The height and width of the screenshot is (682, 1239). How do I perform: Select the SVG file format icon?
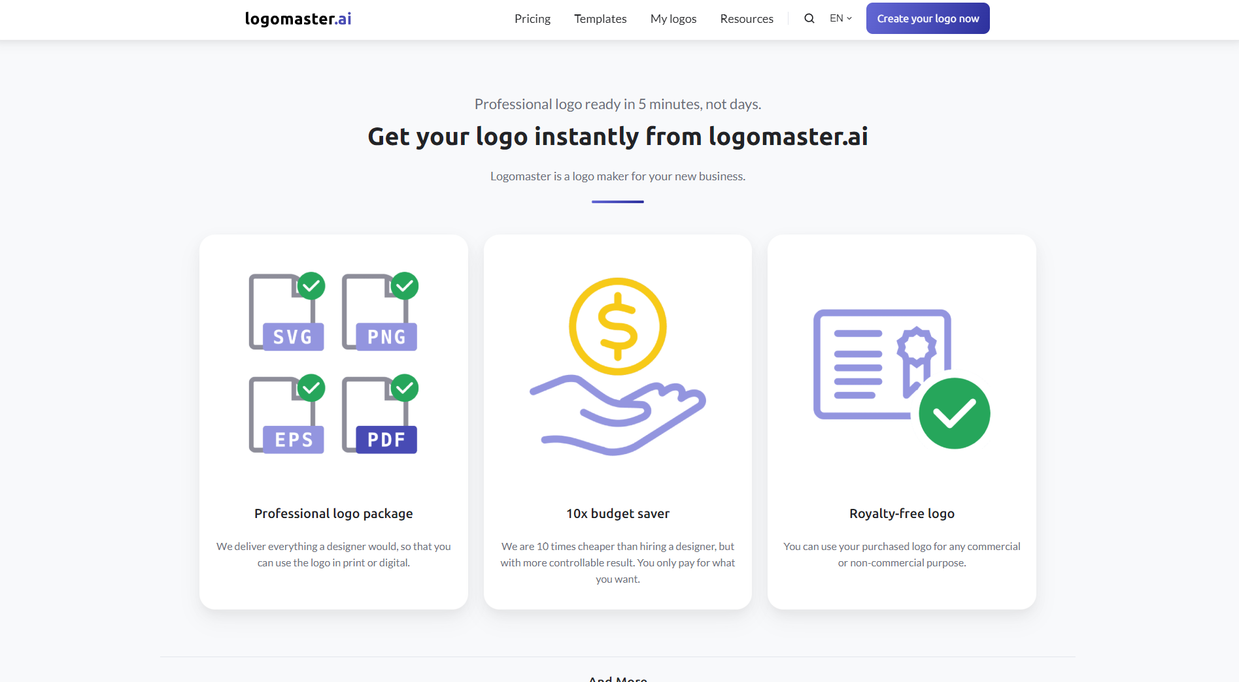[285, 314]
